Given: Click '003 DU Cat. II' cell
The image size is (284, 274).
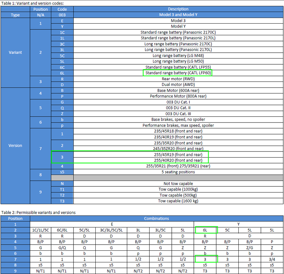Looking at the screenshot, I should coord(178,108).
